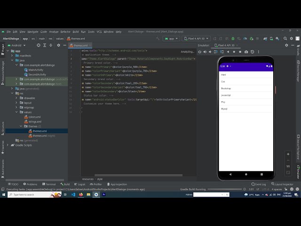Viewport: 301px width, 226px height.
Task: Open the App Inspection tool window
Action: (x=117, y=184)
